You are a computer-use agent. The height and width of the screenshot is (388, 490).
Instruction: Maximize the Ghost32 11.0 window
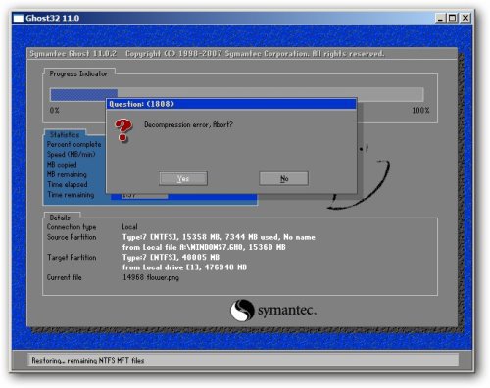[453, 18]
